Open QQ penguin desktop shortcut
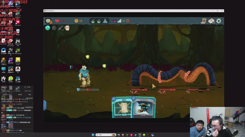Viewport: 245px width, 137px height. (x=18, y=70)
